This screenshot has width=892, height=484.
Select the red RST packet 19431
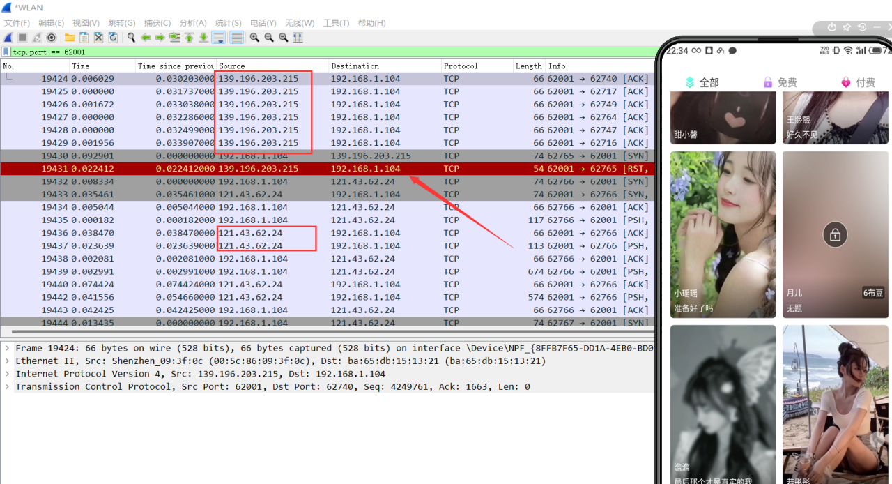tap(328, 169)
